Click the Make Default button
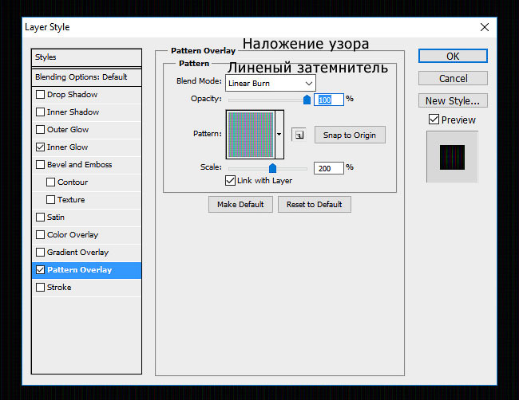 click(240, 205)
